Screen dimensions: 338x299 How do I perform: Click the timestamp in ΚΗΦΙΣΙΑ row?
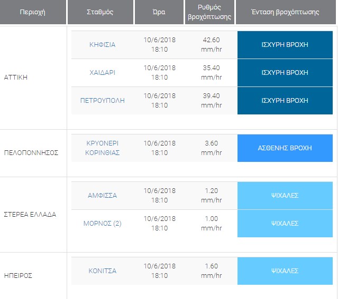(160, 45)
